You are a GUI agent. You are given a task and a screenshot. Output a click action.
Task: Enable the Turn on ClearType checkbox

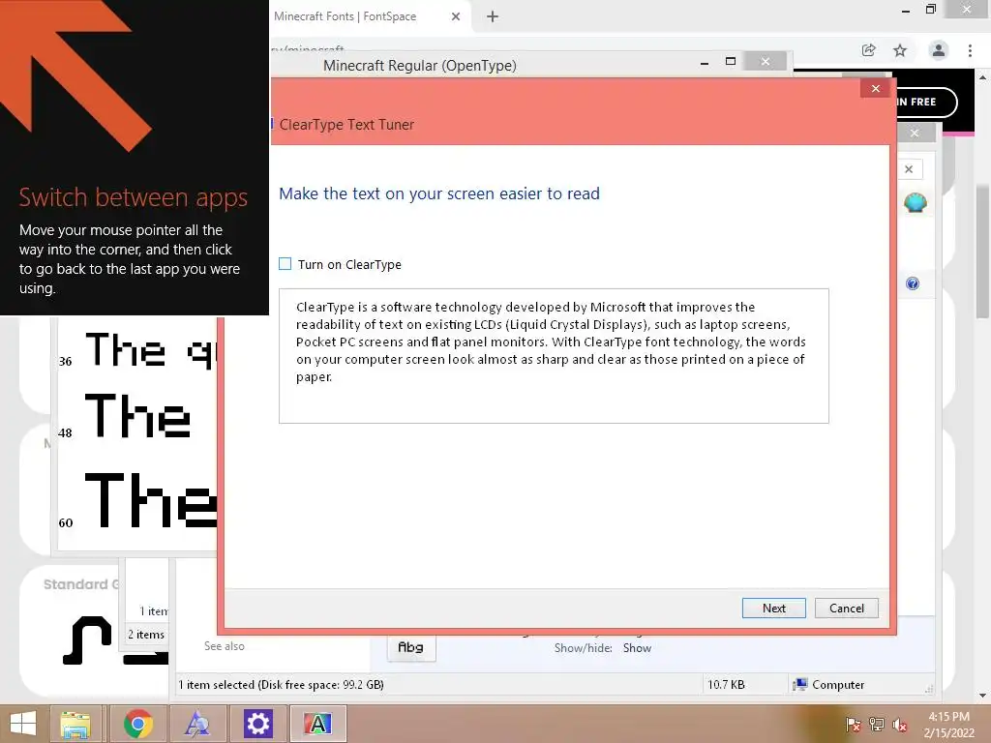(x=285, y=264)
